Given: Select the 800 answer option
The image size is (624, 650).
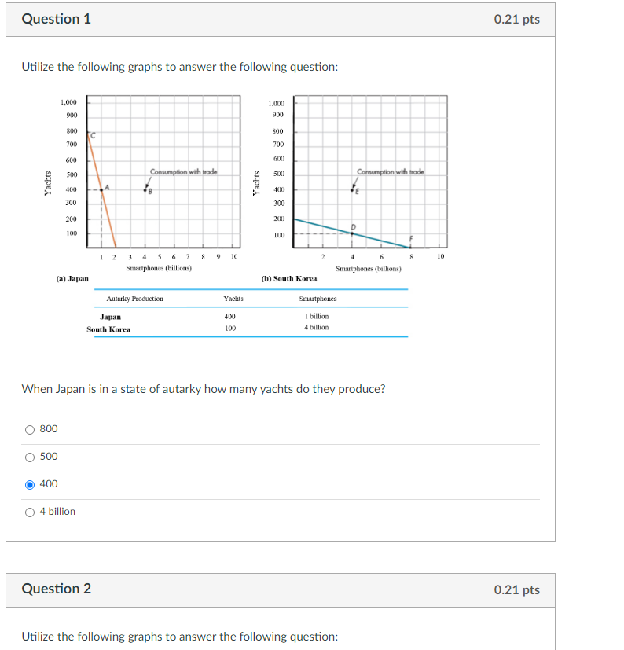Looking at the screenshot, I should [x=29, y=429].
